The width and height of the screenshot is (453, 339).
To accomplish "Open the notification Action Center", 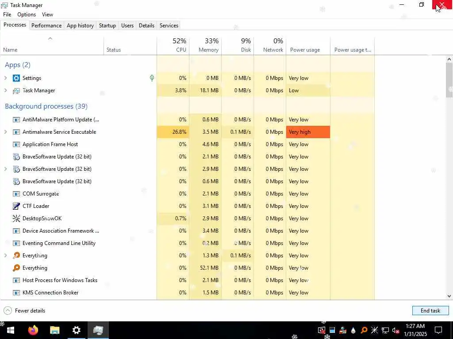I will pos(438,330).
